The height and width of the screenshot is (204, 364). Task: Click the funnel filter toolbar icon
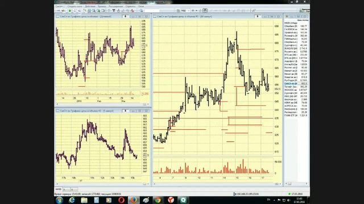click(x=114, y=11)
